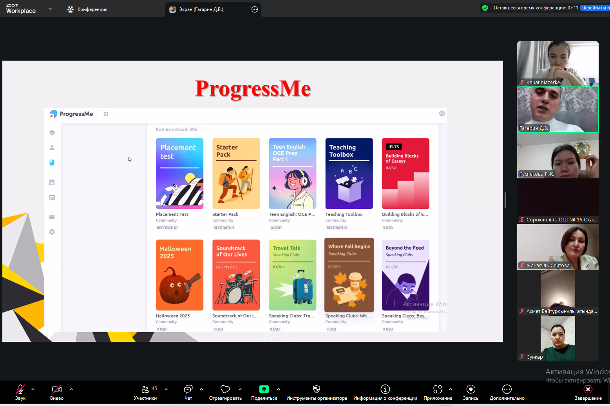Open Инструменты организатора shield icon
The height and width of the screenshot is (406, 610).
pos(317,389)
